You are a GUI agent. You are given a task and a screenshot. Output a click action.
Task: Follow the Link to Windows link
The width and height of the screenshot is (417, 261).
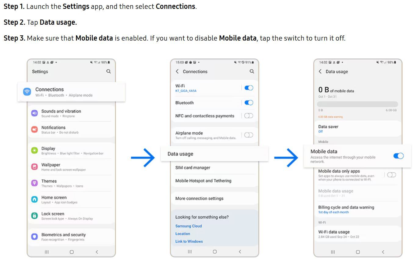click(189, 241)
